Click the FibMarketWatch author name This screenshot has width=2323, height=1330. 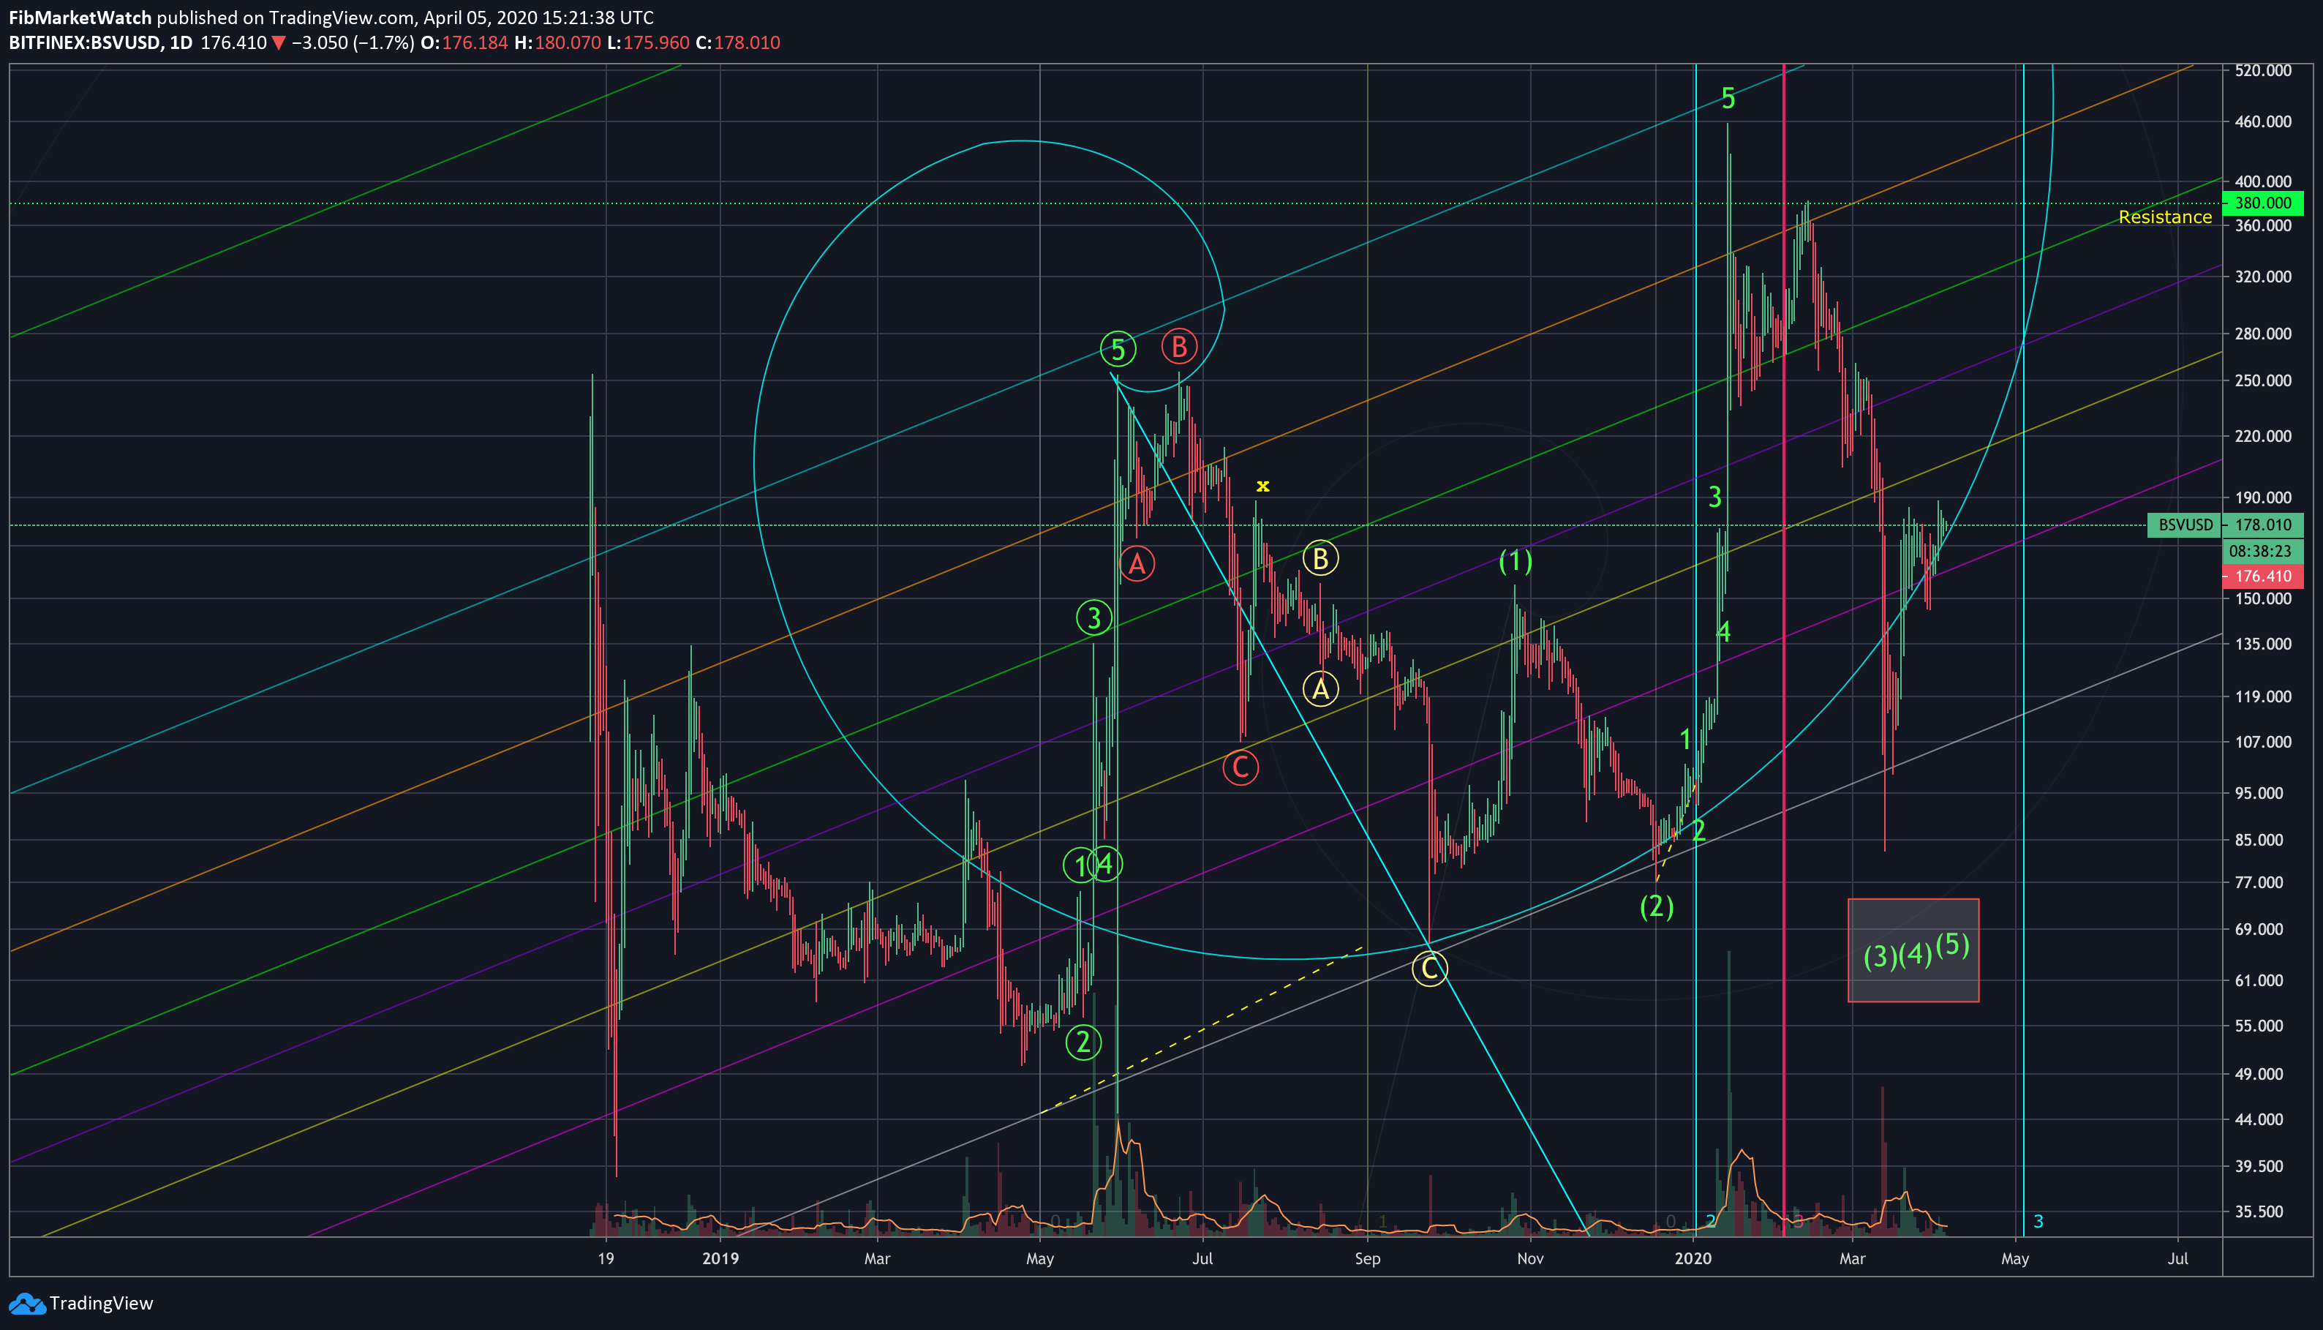(80, 18)
